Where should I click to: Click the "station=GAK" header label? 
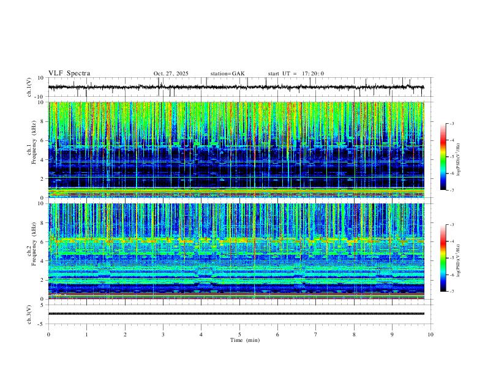point(227,74)
